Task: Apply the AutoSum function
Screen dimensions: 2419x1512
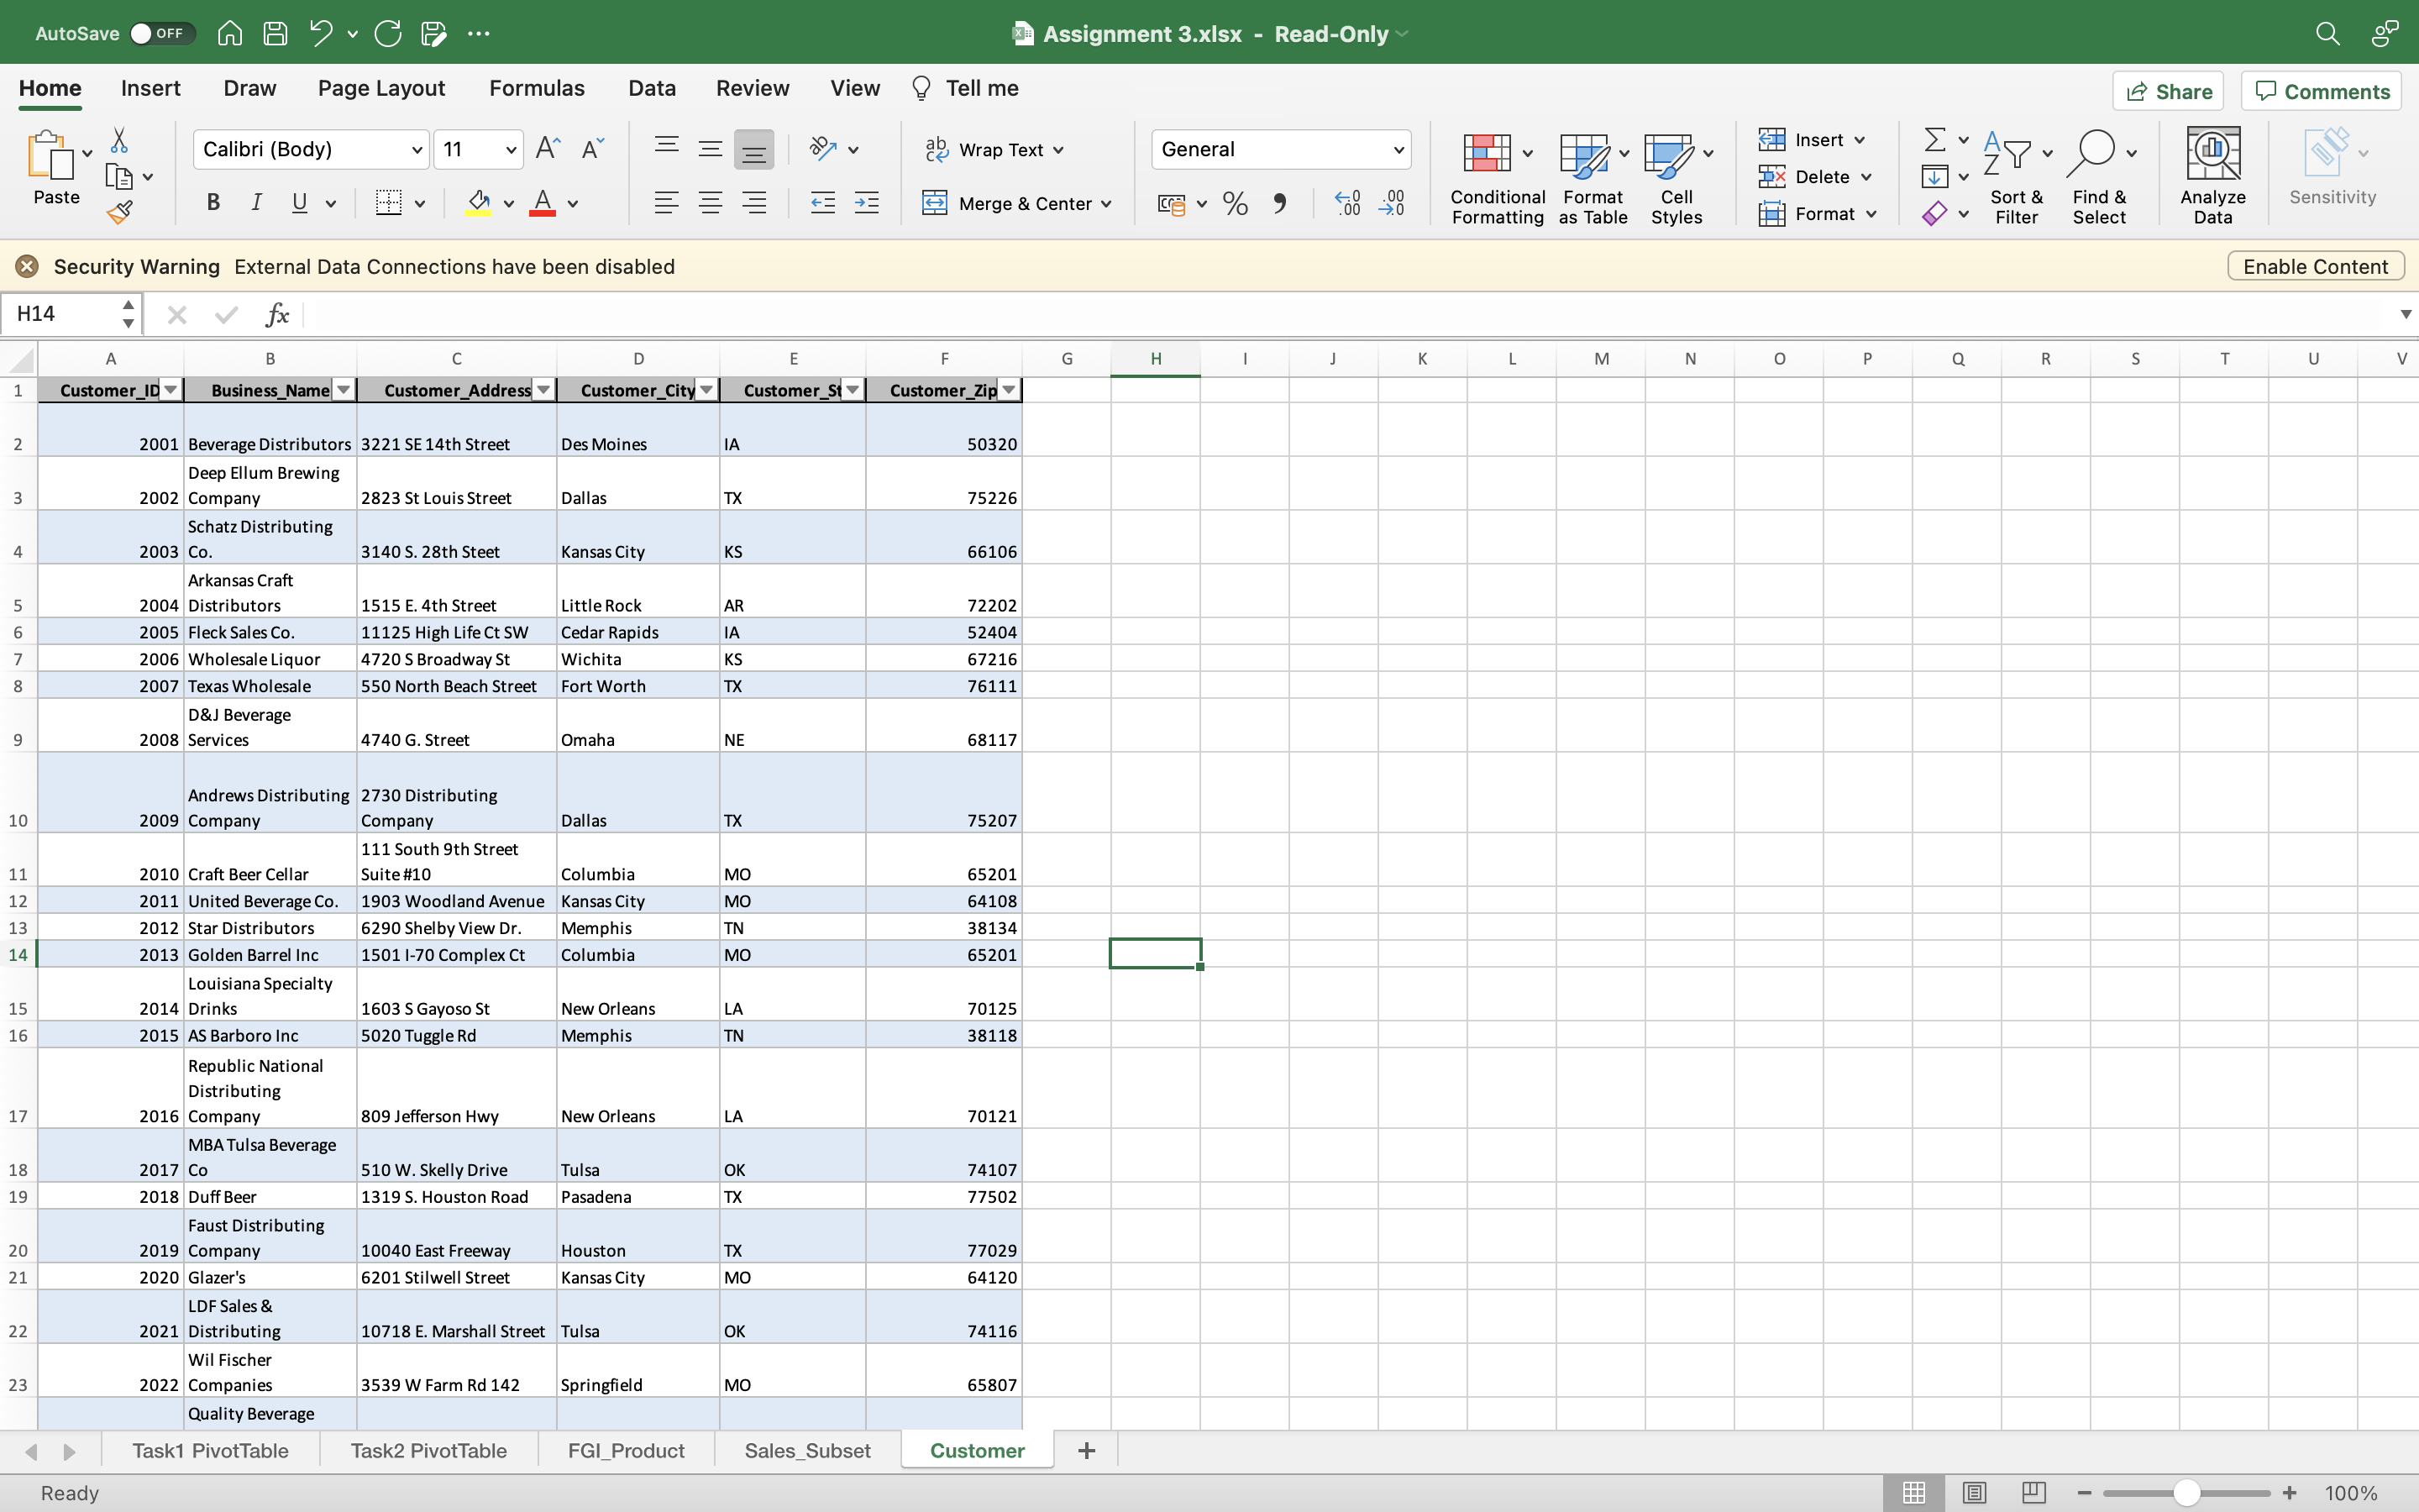Action: (1936, 139)
